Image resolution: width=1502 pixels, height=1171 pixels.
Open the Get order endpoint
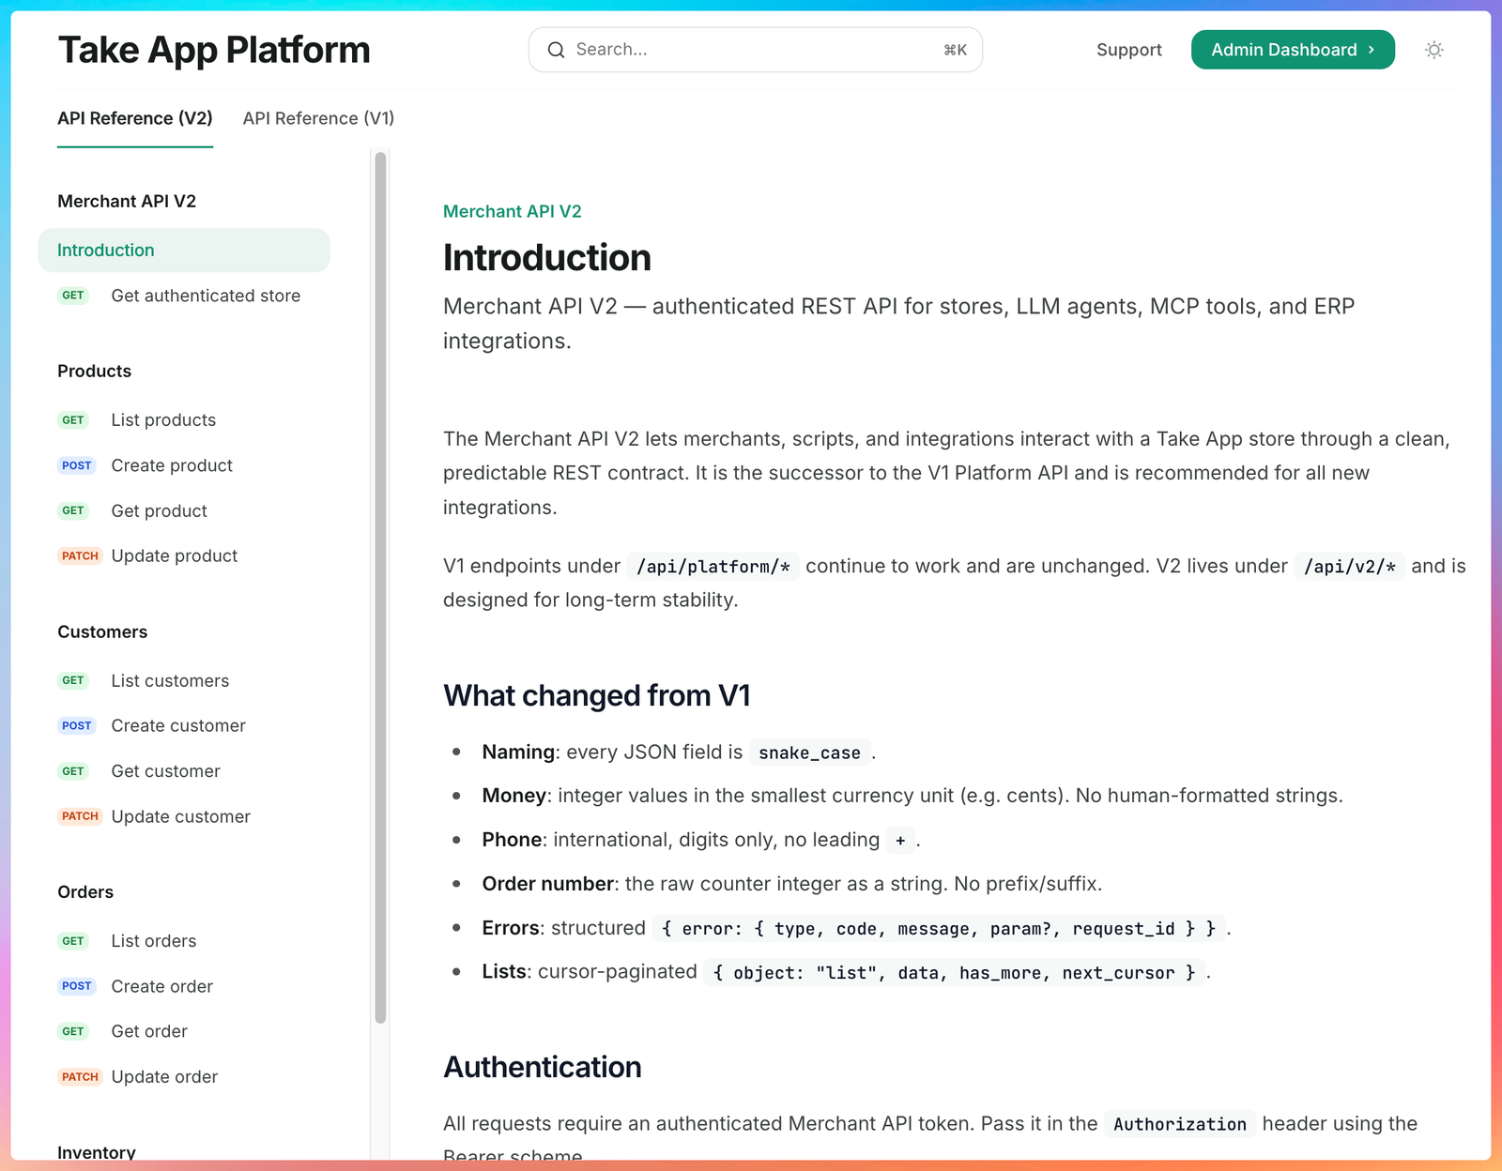click(149, 1031)
